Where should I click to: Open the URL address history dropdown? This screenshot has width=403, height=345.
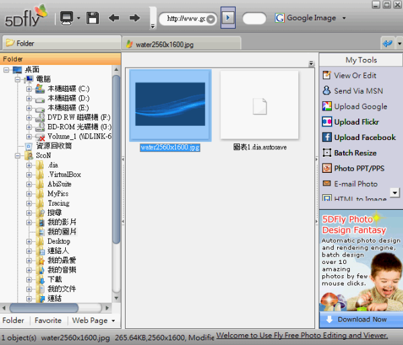coord(212,18)
